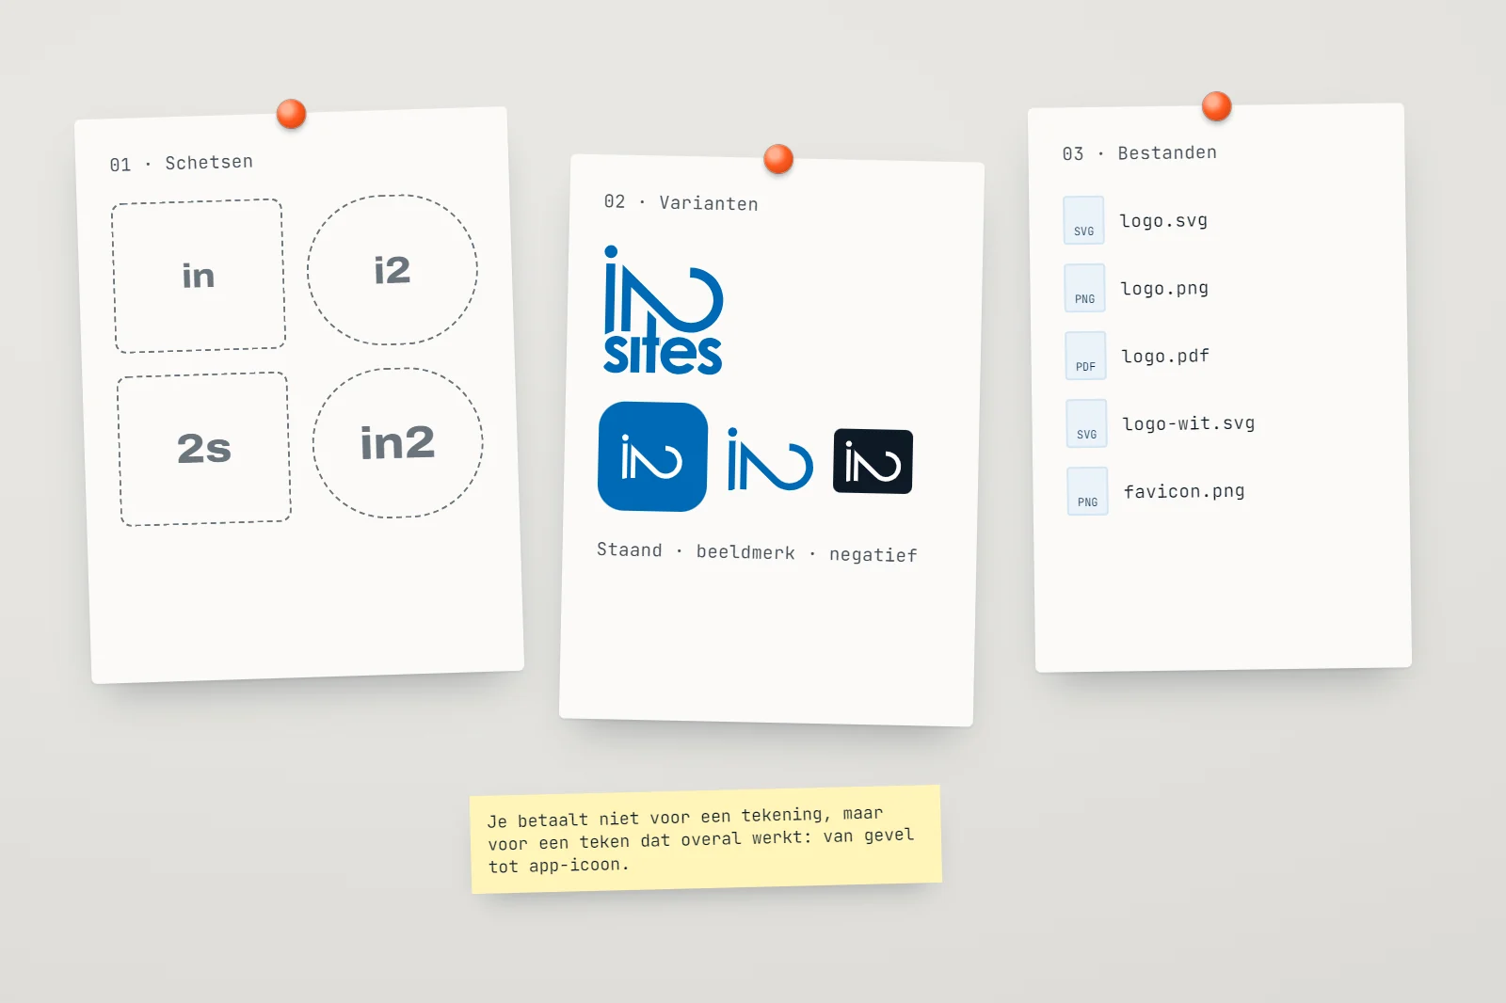Click the orange pin on the Varianten card
Image resolution: width=1506 pixels, height=1003 pixels.
778,159
